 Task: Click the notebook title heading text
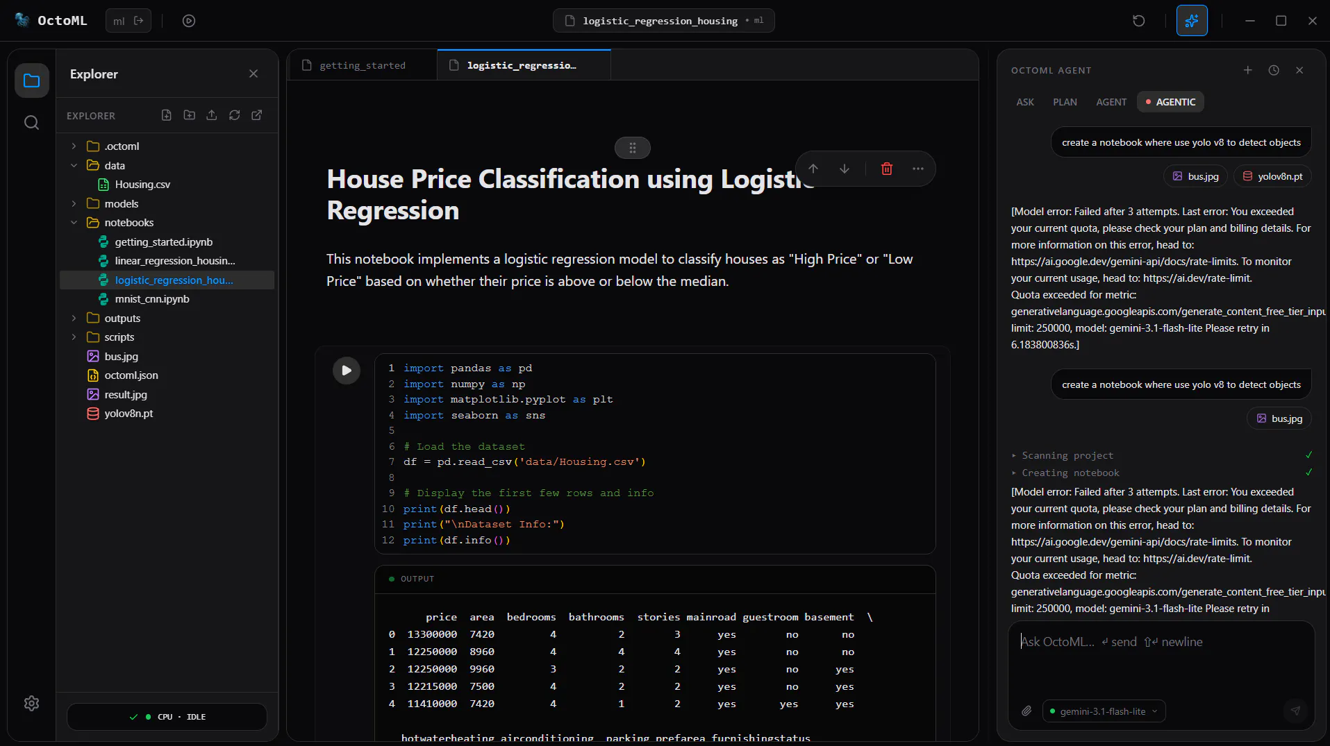[x=570, y=195]
